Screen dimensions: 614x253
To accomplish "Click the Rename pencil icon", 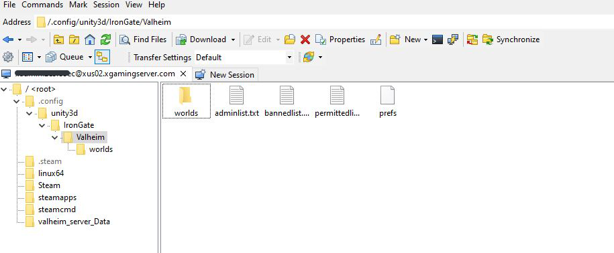I will tap(376, 39).
